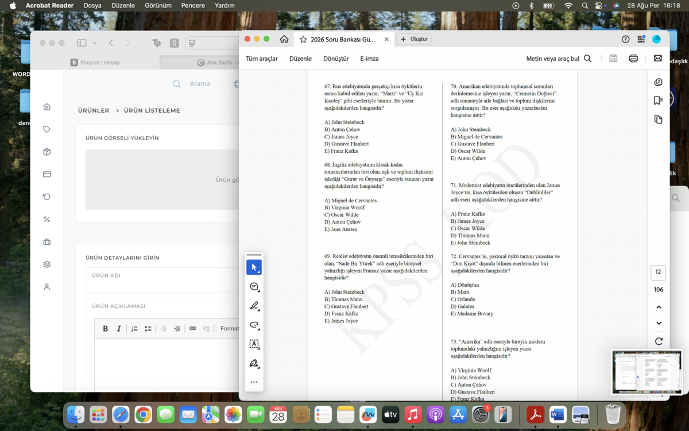
Task: Click the ÜRÜN ADI input field
Action: point(162,280)
